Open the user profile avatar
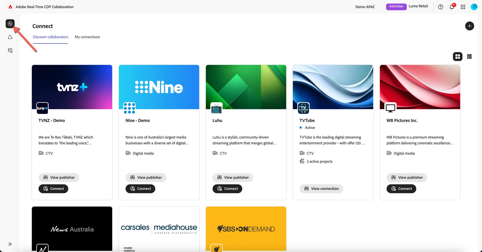Image resolution: width=482 pixels, height=252 pixels. tap(474, 7)
